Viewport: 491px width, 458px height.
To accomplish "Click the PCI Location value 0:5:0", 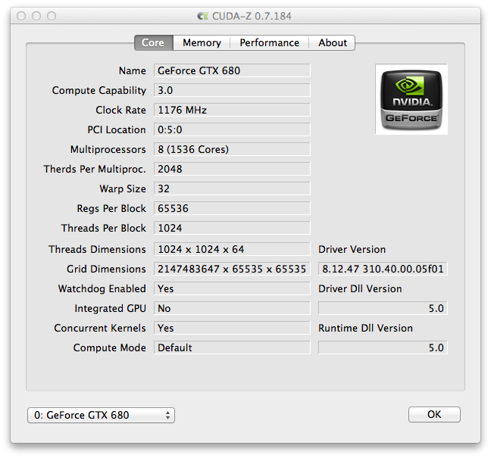I will pos(232,129).
